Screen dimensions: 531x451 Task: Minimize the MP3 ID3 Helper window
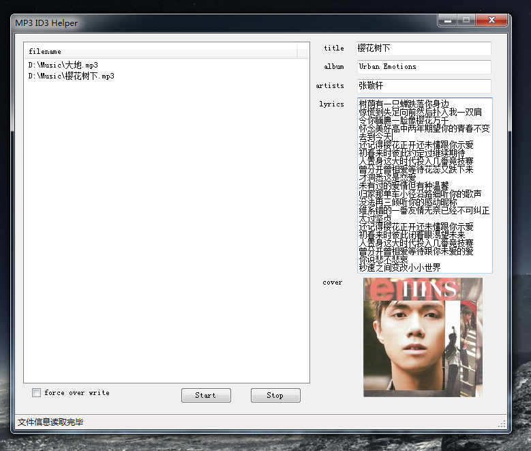coord(448,22)
